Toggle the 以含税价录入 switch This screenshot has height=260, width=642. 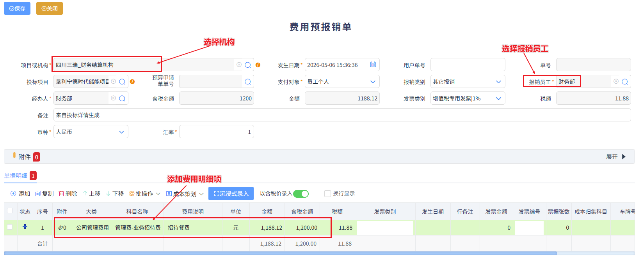click(x=301, y=193)
